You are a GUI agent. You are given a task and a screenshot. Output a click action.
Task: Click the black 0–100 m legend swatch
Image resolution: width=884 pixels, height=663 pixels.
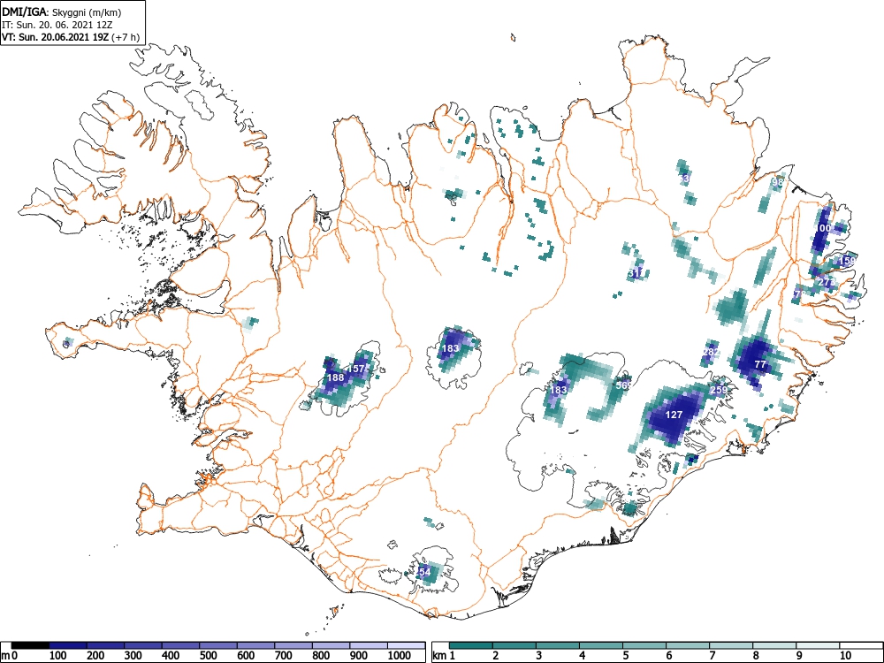click(30, 645)
